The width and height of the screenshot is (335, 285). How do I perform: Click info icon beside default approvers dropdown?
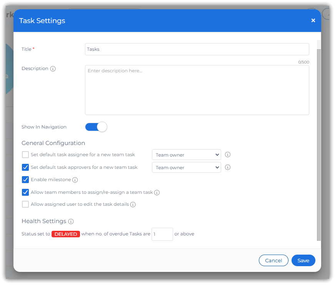(228, 167)
